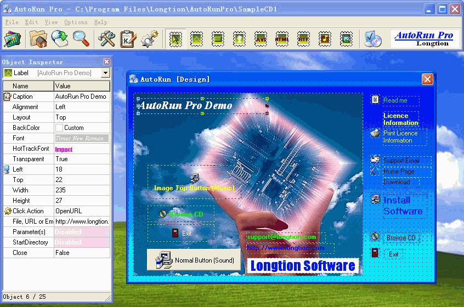
Task: Click the printer icon beside Print Licence
Action: point(375,133)
